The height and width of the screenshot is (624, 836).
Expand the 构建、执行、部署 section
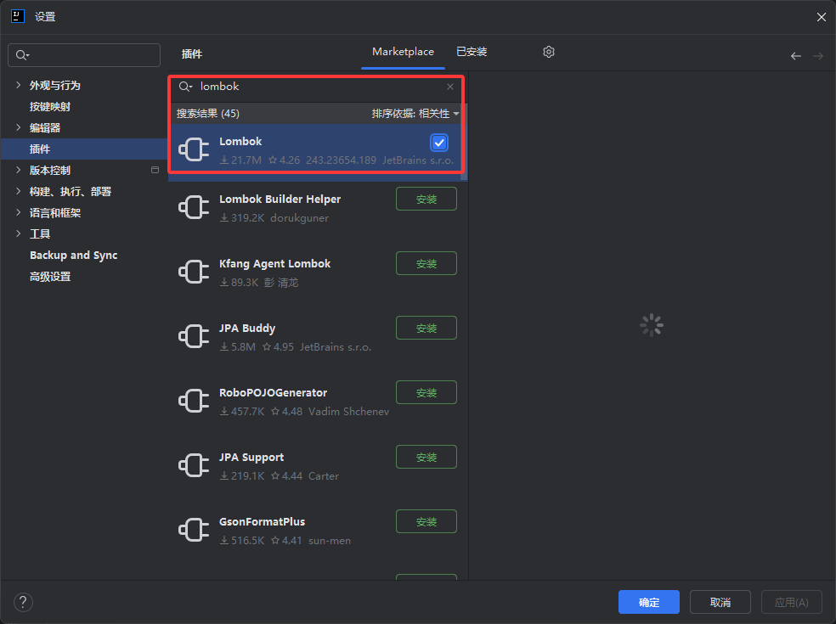coord(19,191)
